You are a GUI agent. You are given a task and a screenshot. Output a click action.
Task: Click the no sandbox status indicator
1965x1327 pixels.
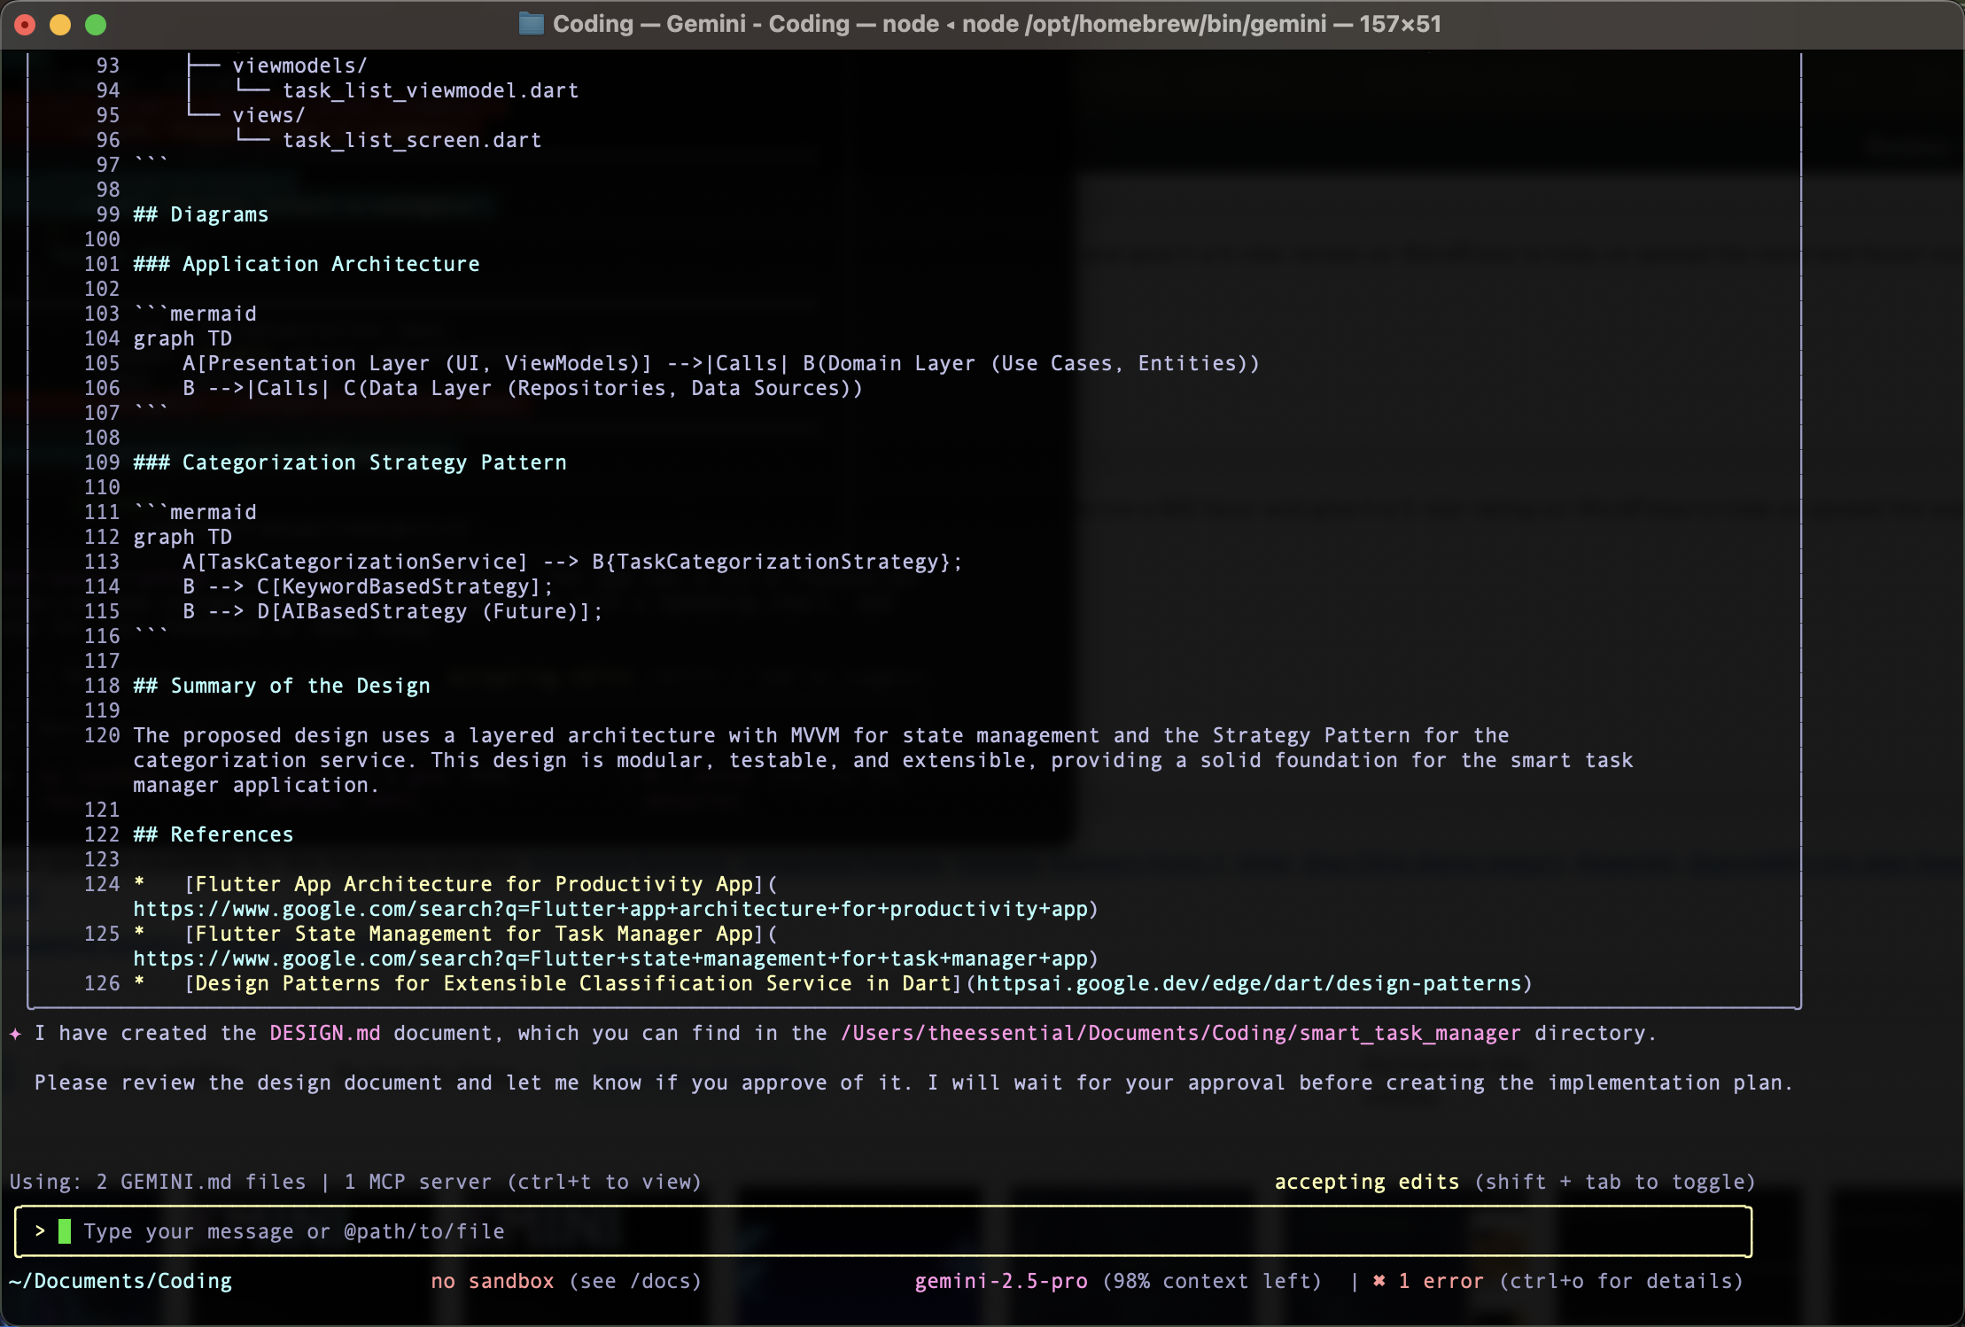pos(492,1281)
